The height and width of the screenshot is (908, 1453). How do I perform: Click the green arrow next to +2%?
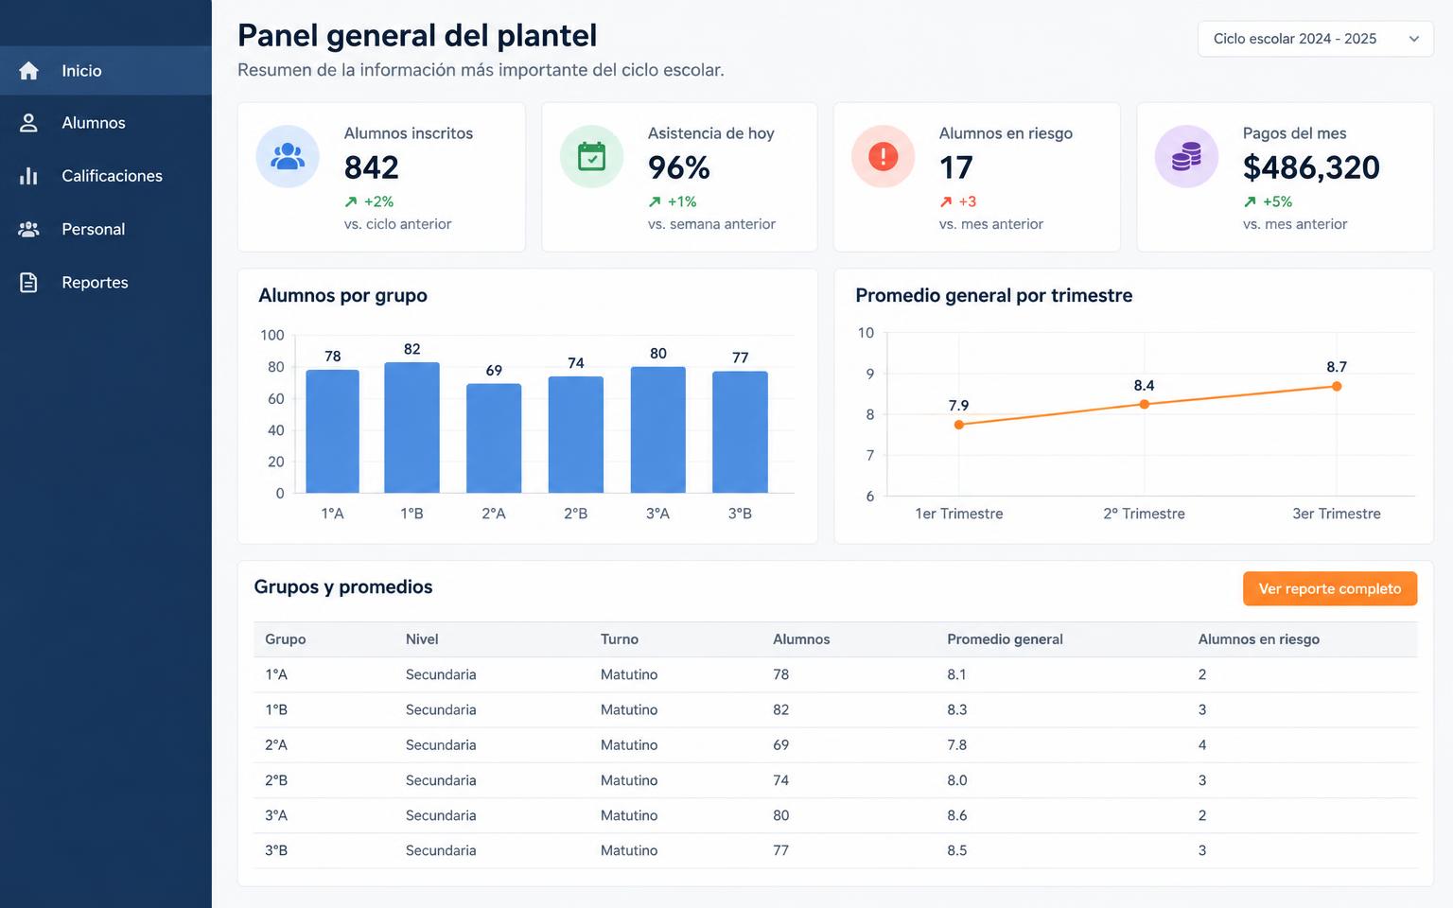click(351, 201)
